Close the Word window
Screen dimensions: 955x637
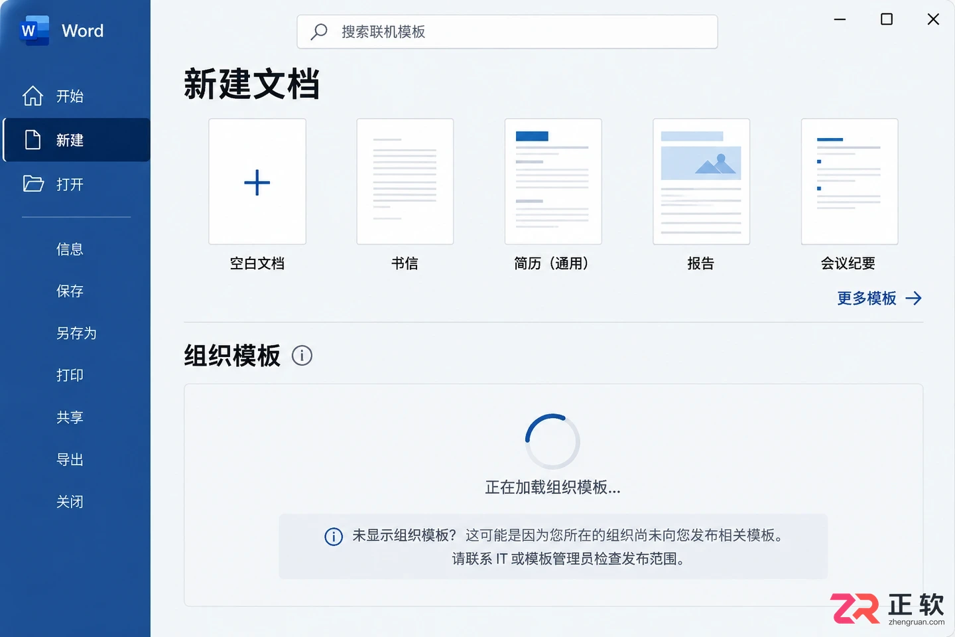933,19
